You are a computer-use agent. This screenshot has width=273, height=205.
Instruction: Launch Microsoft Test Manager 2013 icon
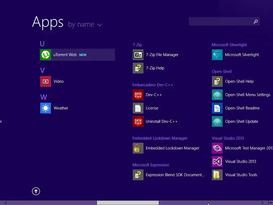pyautogui.click(x=217, y=148)
